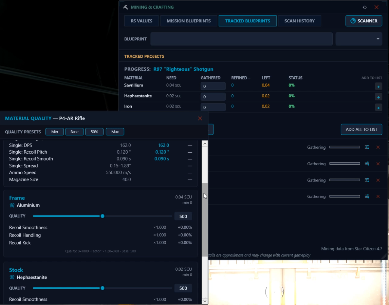Add Iron to list with plus icon
The width and height of the screenshot is (389, 305).
point(378,108)
